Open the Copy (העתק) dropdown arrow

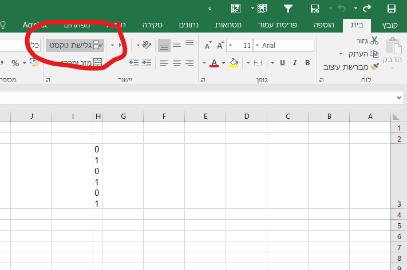click(341, 54)
